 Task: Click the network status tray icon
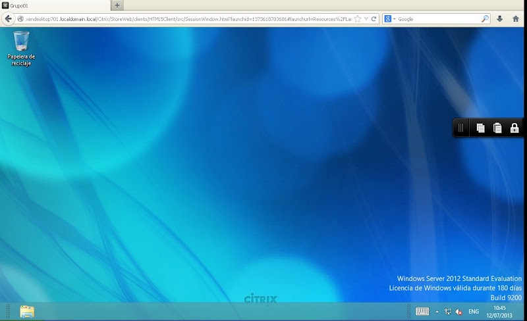click(448, 312)
